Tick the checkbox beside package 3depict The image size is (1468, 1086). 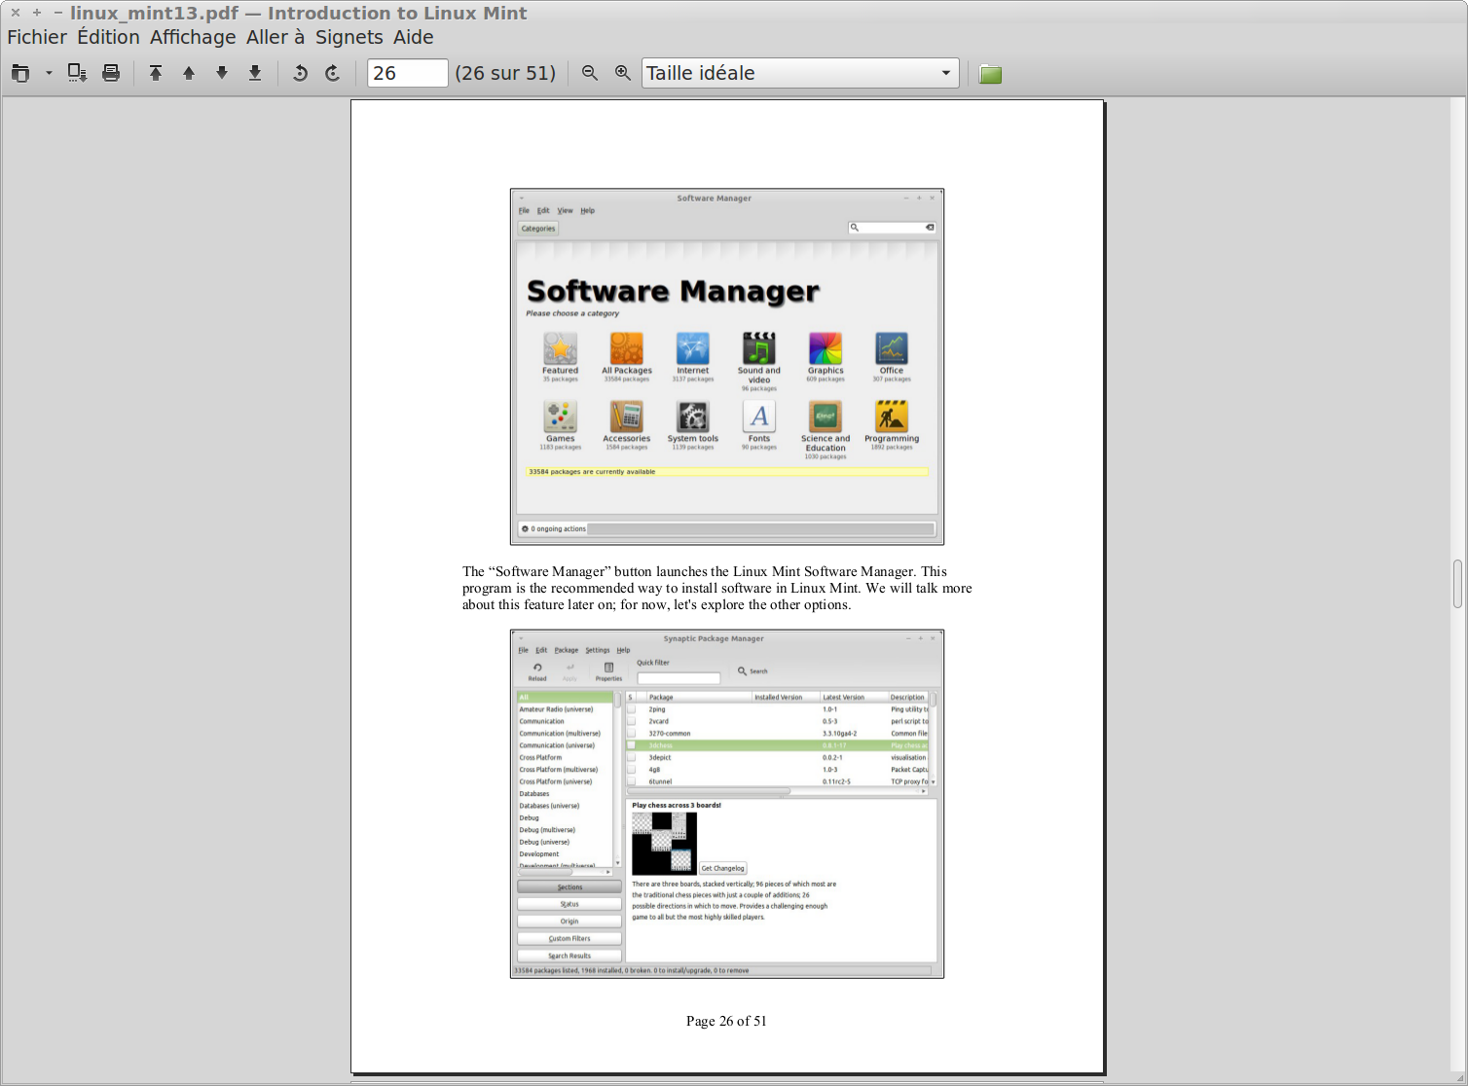point(631,757)
